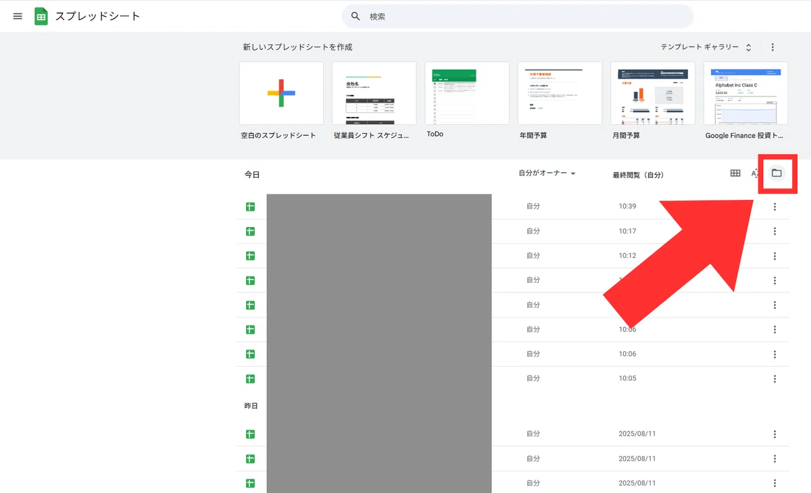The height and width of the screenshot is (493, 811).
Task: Open more options for the 10:39 file
Action: click(x=775, y=207)
